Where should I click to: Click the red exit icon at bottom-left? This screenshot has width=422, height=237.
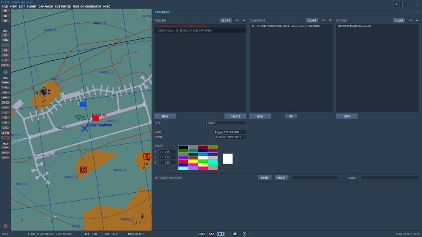tap(5, 226)
